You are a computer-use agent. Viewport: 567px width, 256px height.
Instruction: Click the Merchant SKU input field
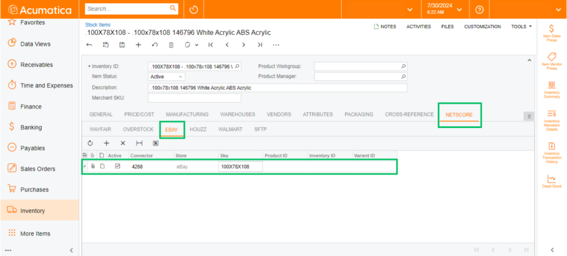click(194, 98)
